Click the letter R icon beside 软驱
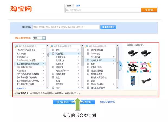The height and width of the screenshot is (122, 168). pos(88,81)
